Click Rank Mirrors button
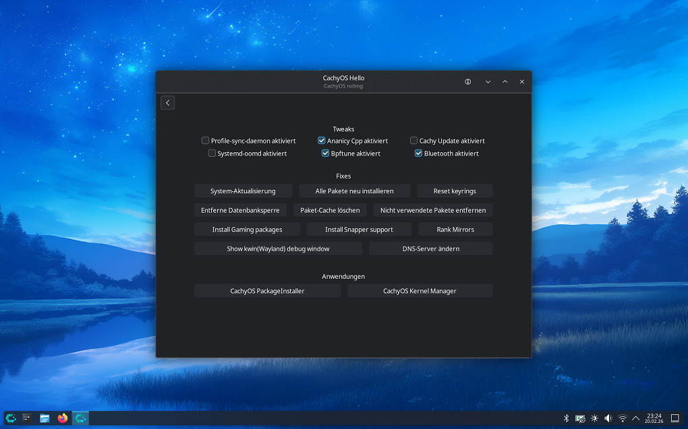Screen dimensions: 688x429 (x=455, y=230)
